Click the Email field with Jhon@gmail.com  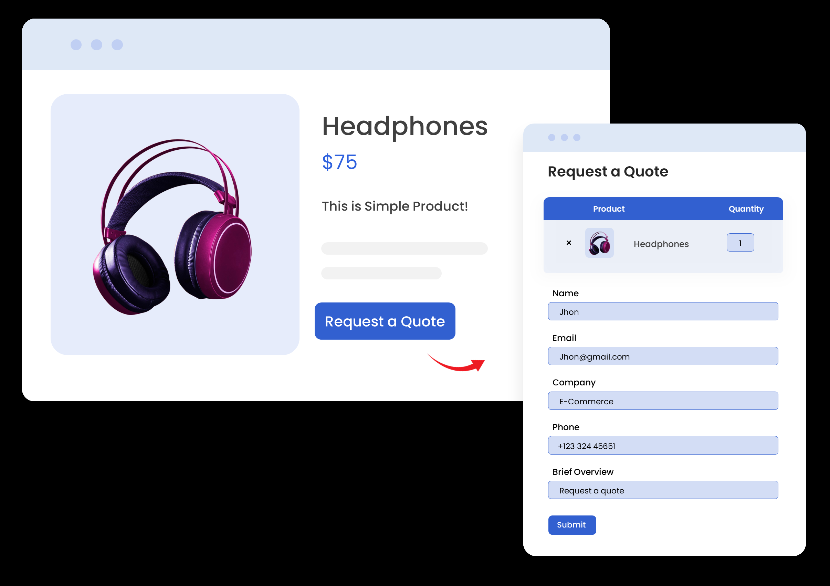coord(663,356)
